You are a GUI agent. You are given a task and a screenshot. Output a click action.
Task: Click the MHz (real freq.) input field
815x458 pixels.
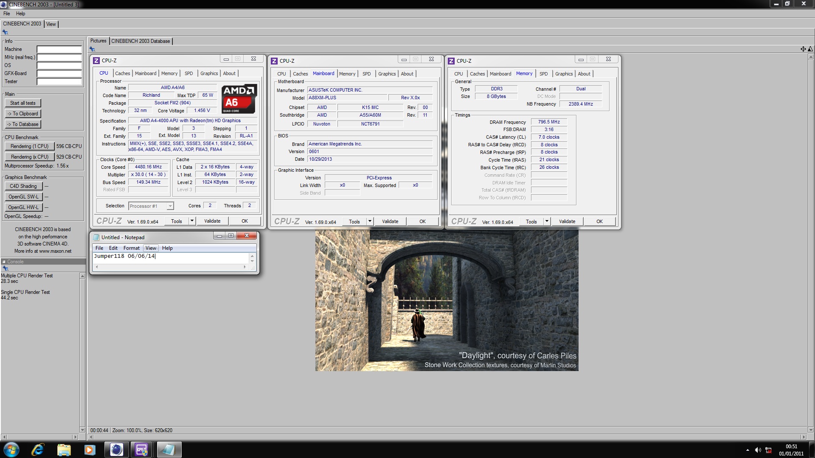tap(59, 57)
